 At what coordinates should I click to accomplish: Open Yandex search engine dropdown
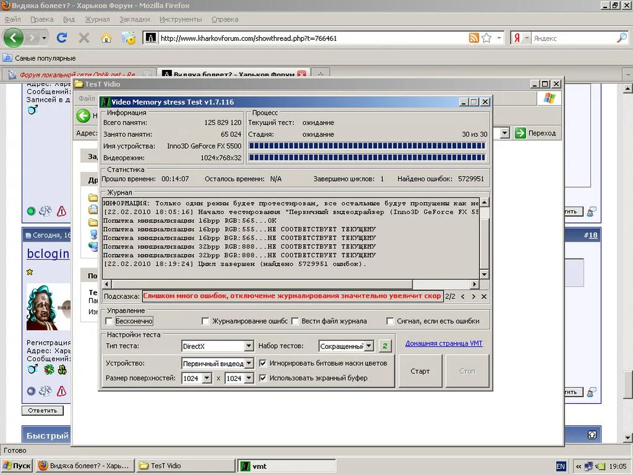click(527, 38)
